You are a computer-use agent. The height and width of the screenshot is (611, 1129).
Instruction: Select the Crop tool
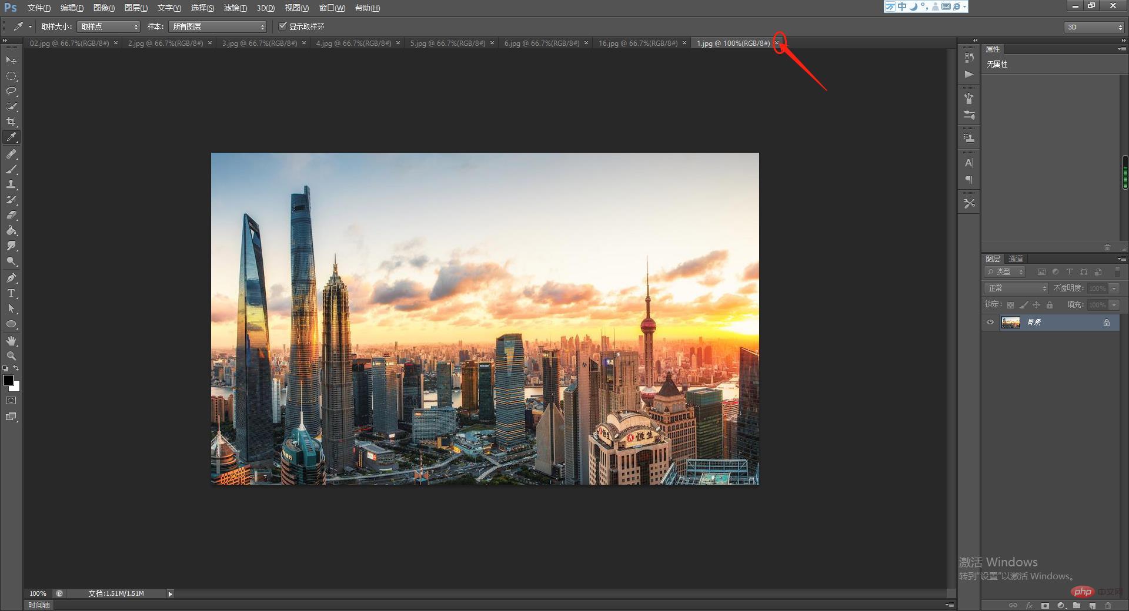(11, 122)
